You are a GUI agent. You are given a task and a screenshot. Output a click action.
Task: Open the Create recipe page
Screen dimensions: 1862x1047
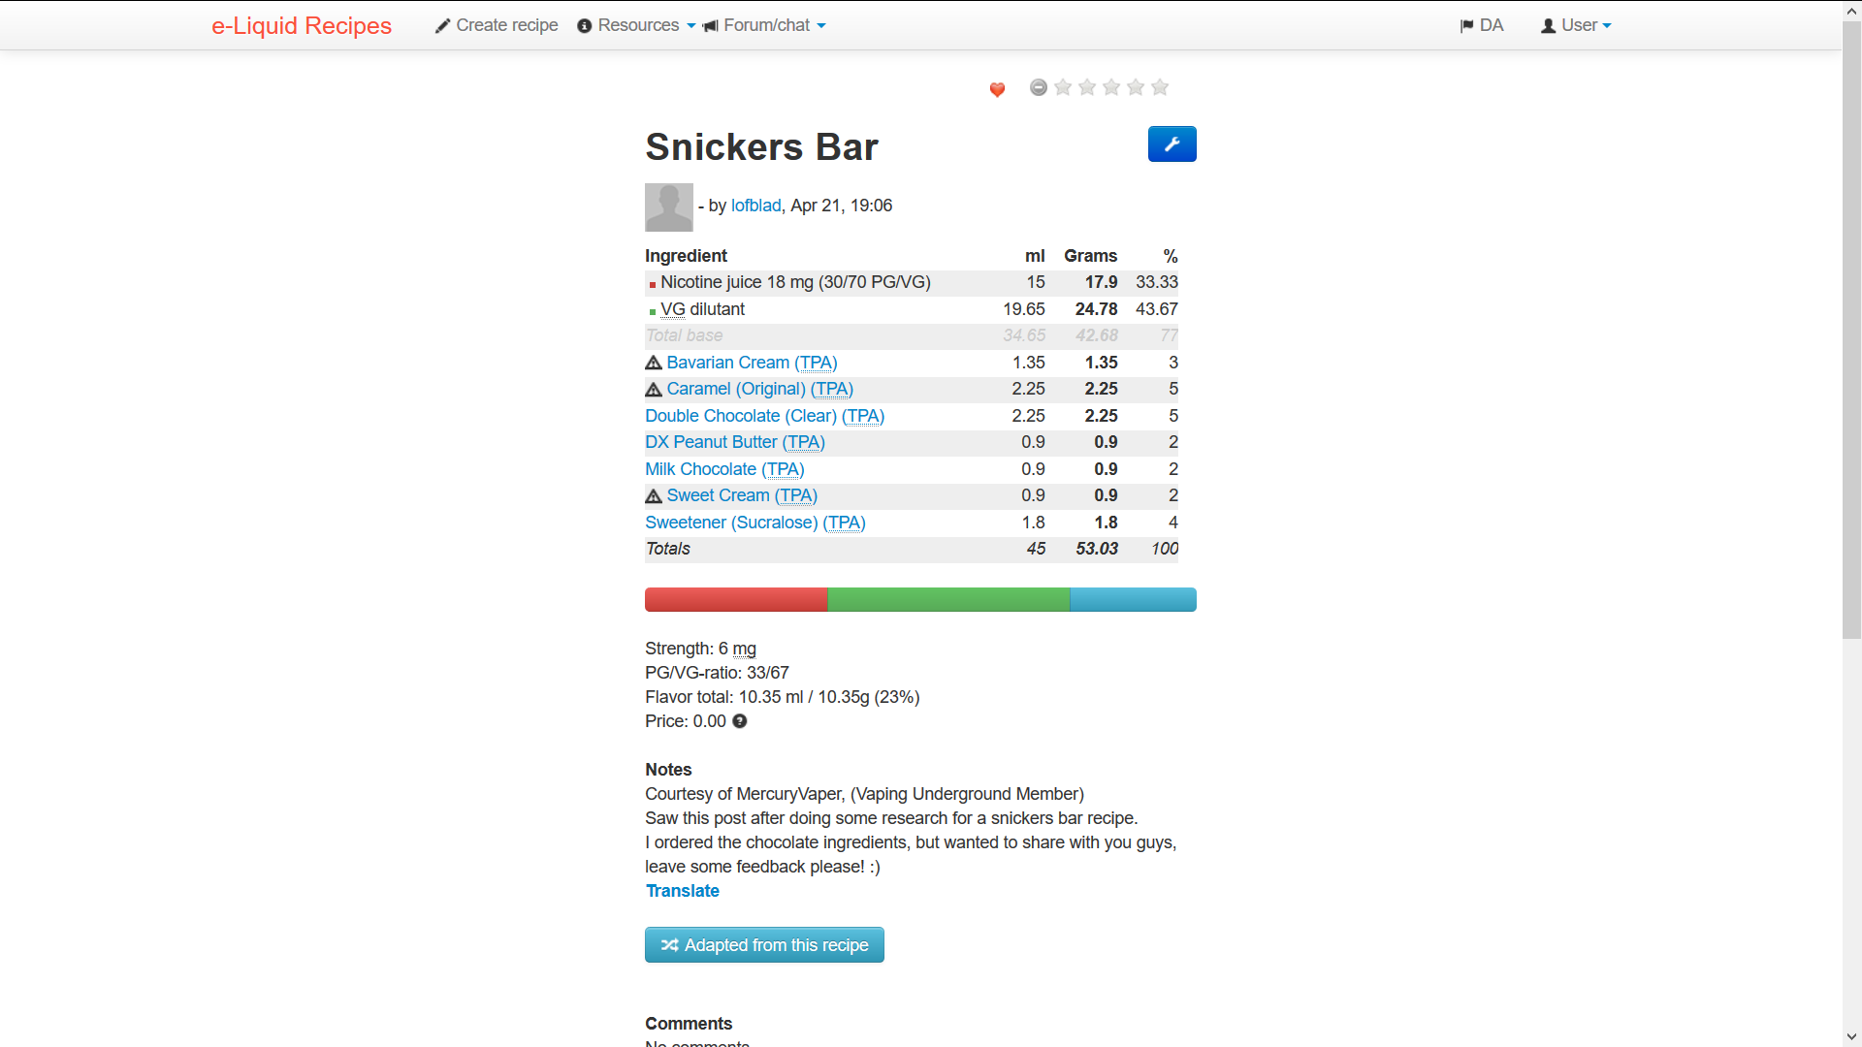pyautogui.click(x=497, y=25)
